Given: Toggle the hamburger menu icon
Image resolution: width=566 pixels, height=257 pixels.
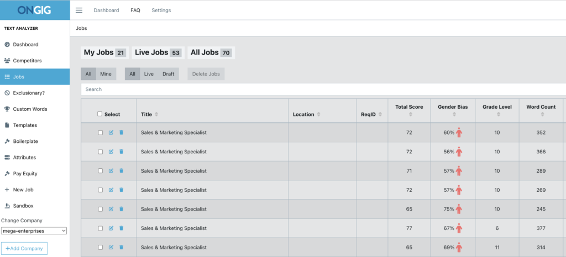Looking at the screenshot, I should 79,10.
